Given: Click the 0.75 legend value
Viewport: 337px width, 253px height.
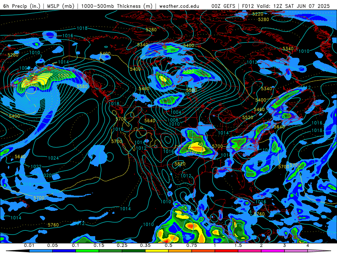Looking at the screenshot, I should 192,245.
